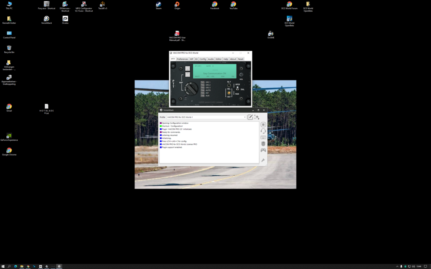This screenshot has width=431, height=269.
Task: Open the Editor tab in VAICOM PRO
Action: [x=219, y=59]
